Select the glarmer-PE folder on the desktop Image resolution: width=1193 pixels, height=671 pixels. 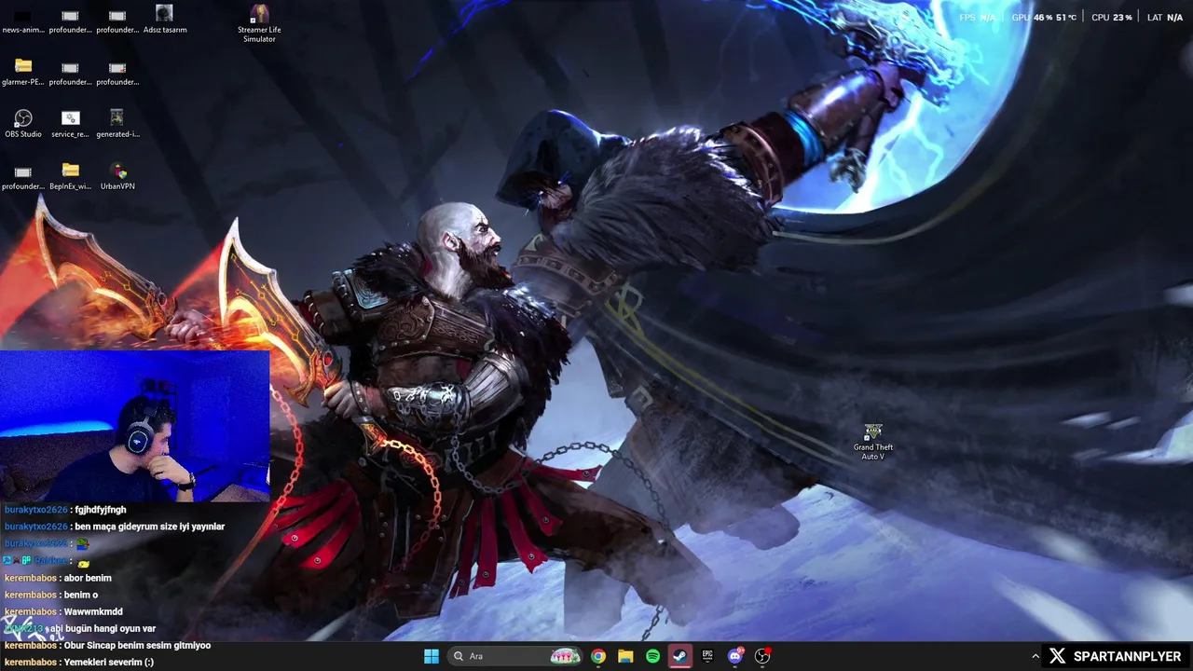pyautogui.click(x=23, y=72)
